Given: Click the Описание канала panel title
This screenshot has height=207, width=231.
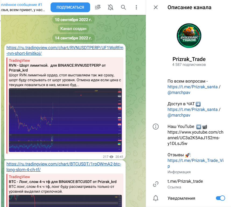Looking at the screenshot, I should 189,7.
